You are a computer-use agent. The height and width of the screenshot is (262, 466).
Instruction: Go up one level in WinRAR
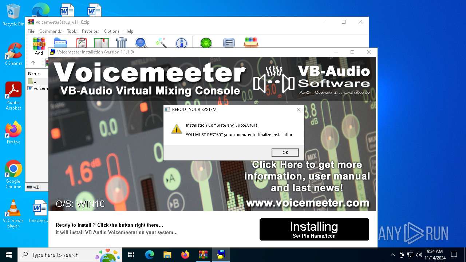(x=33, y=63)
